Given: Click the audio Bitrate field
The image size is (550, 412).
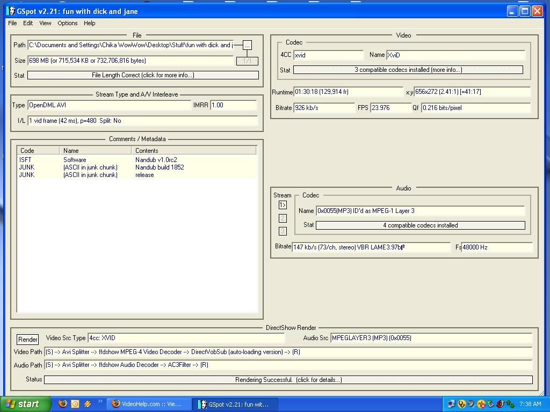Looking at the screenshot, I should (x=371, y=247).
